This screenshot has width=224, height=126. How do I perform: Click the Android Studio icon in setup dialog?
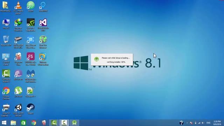click(97, 59)
